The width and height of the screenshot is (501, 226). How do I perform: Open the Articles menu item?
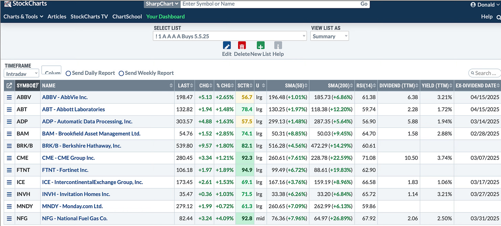[57, 17]
